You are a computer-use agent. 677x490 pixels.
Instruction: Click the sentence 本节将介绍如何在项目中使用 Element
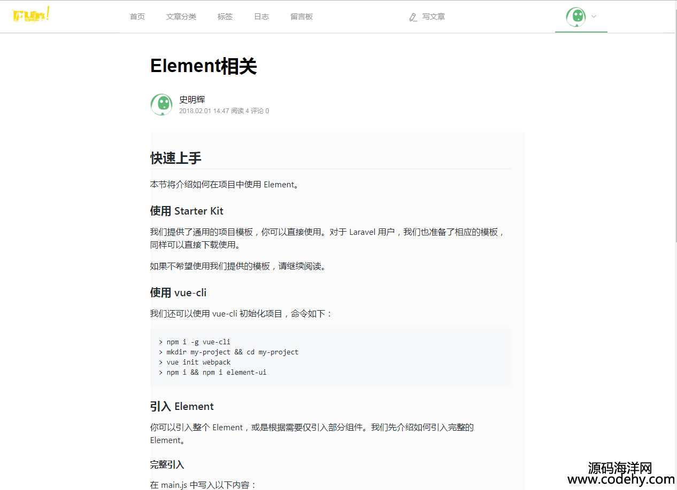pyautogui.click(x=225, y=184)
